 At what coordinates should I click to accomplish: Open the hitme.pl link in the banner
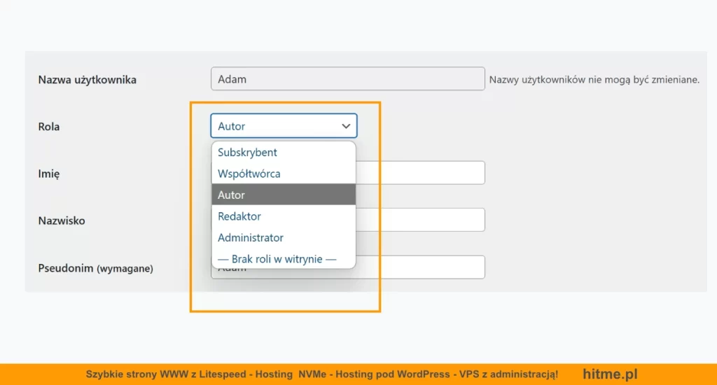(610, 374)
